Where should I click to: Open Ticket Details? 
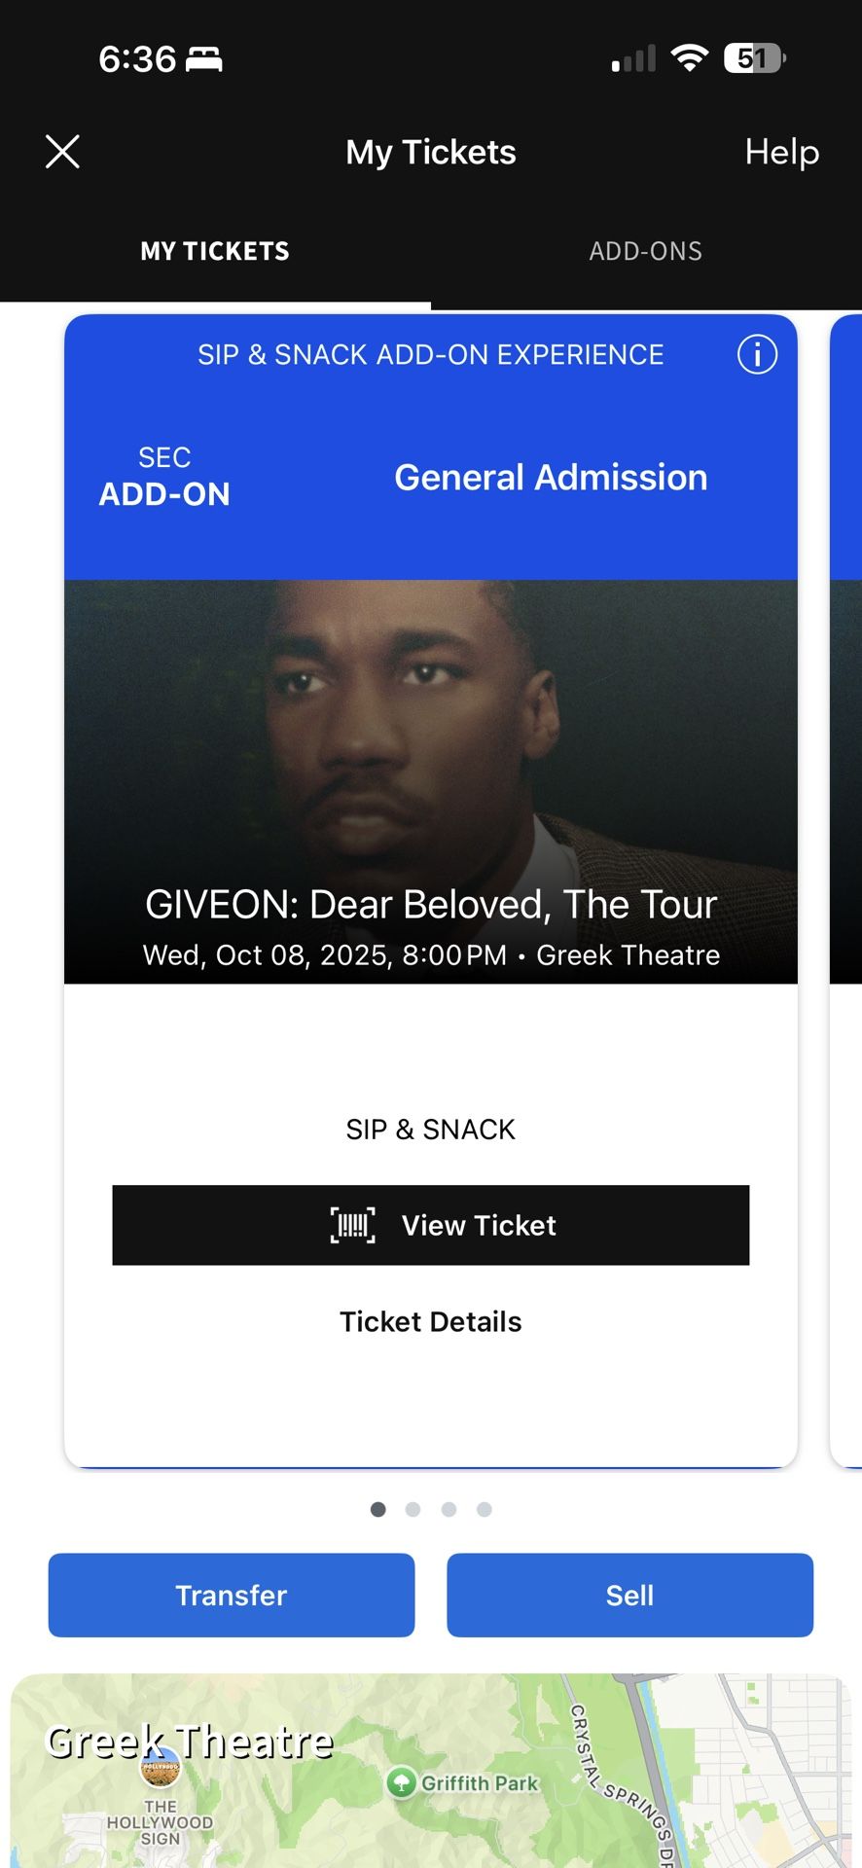431,1321
